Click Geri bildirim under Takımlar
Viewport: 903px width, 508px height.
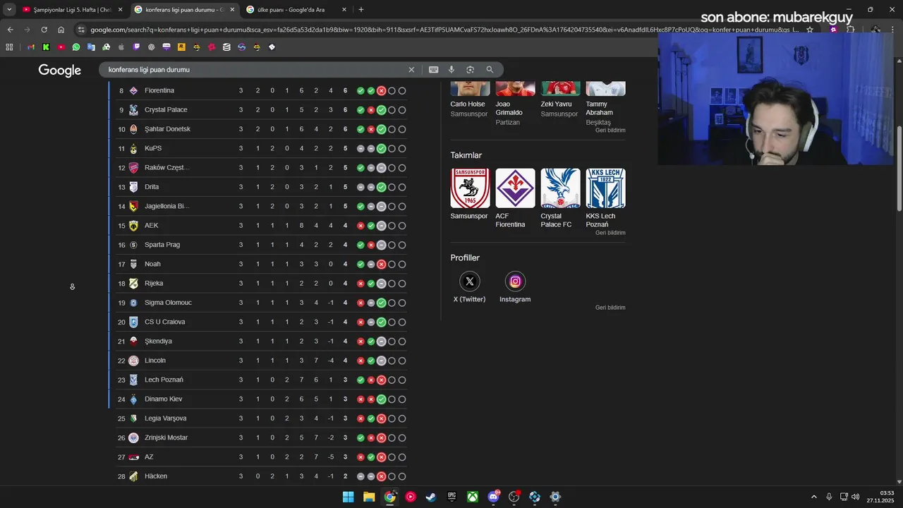pos(610,233)
